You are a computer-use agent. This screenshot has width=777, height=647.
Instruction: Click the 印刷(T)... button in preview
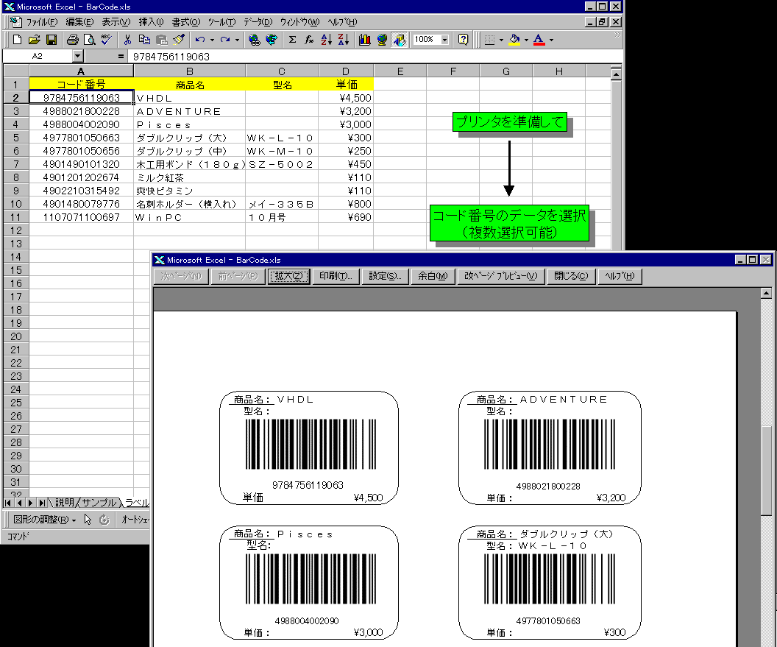(x=336, y=276)
